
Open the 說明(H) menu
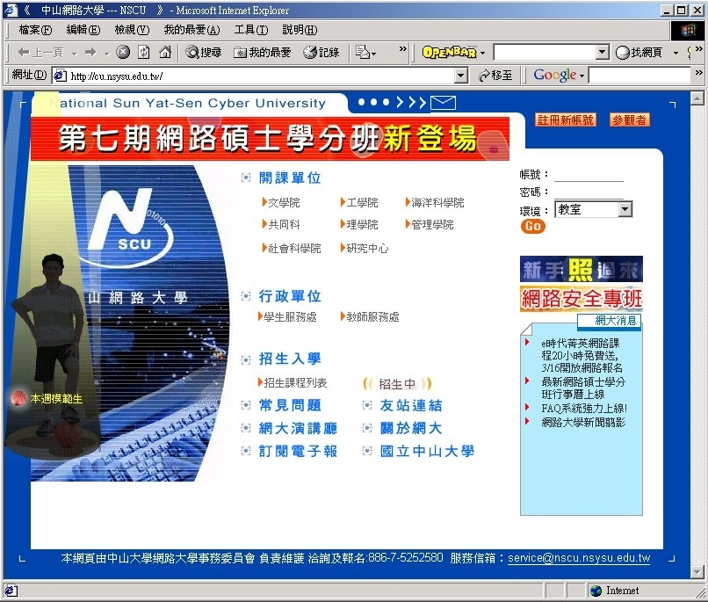(300, 30)
